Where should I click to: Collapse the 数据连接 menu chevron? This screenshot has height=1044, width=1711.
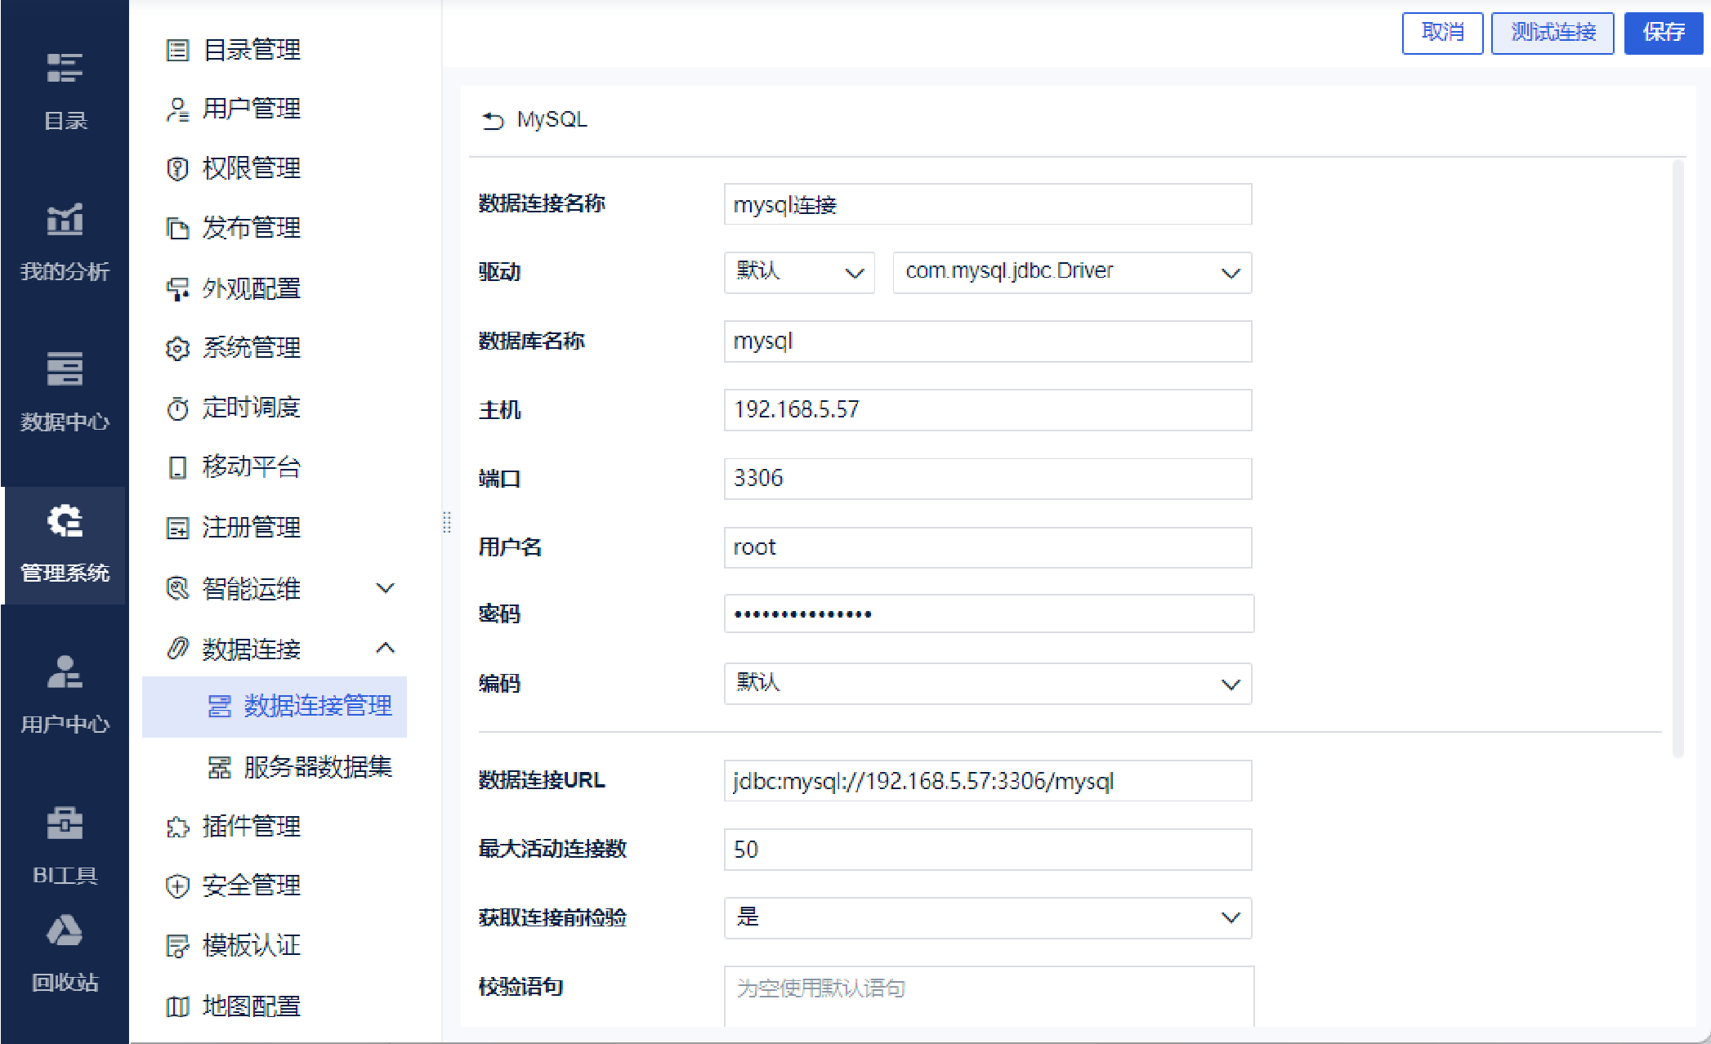click(x=385, y=649)
